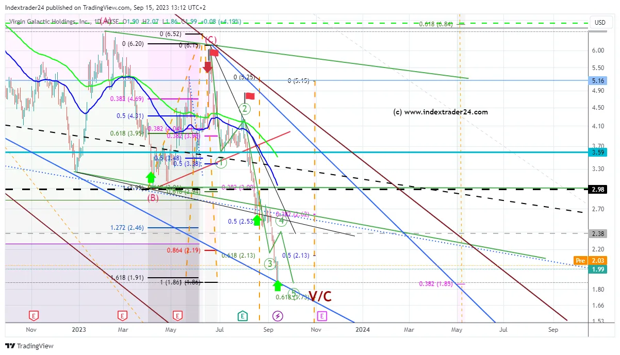Select green up arrow near wave 5

tap(278, 285)
